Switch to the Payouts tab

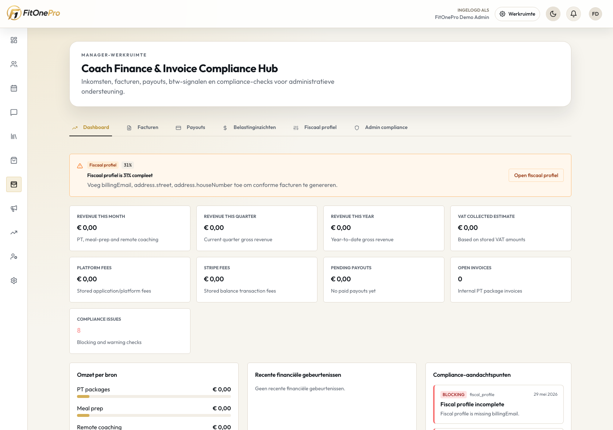190,128
